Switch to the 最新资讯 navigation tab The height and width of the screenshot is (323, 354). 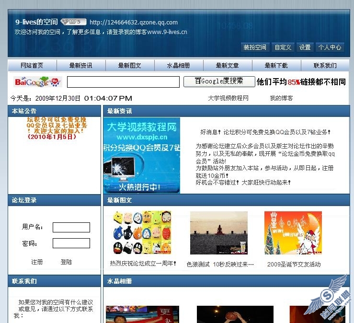(81, 66)
